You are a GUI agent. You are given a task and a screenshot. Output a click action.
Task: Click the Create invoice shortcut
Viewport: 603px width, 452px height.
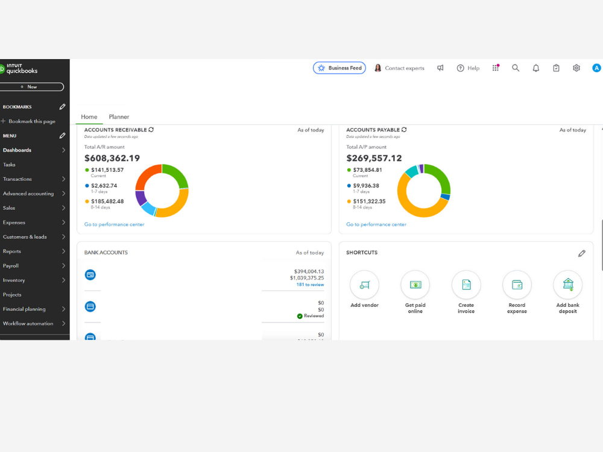(x=466, y=292)
